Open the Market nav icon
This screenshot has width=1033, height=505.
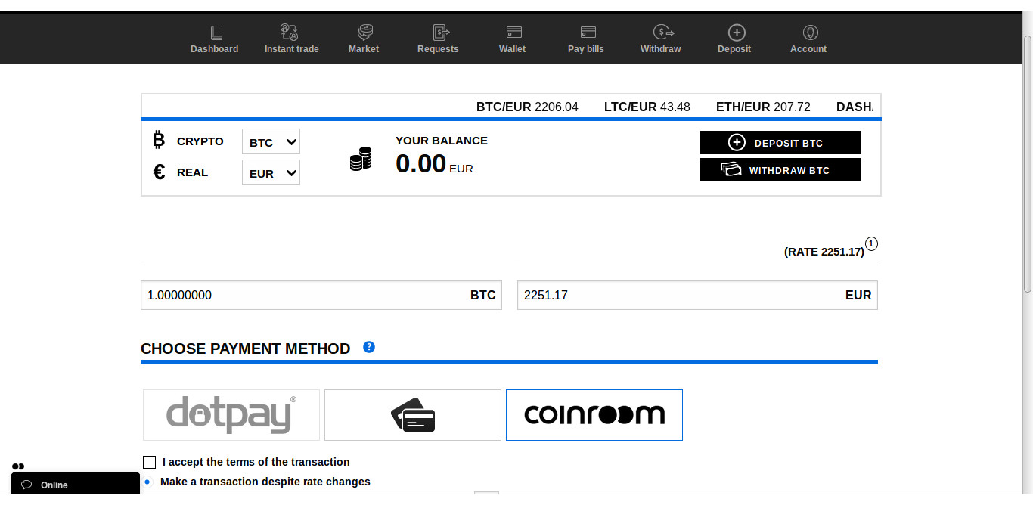click(365, 32)
